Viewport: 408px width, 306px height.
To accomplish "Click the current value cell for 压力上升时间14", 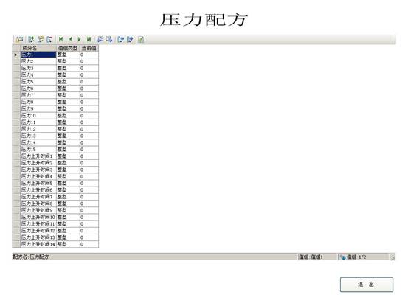I will coord(89,244).
